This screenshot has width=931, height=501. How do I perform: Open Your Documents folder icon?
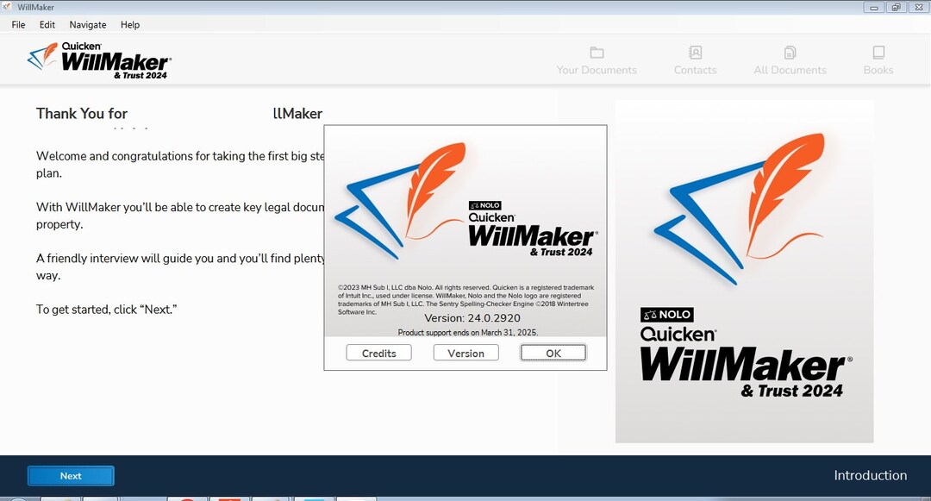597,53
